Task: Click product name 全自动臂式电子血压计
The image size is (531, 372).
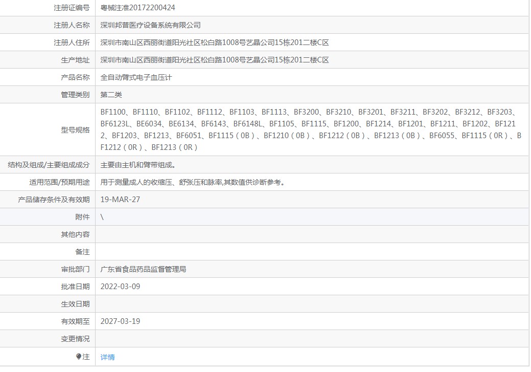Action: click(x=136, y=77)
